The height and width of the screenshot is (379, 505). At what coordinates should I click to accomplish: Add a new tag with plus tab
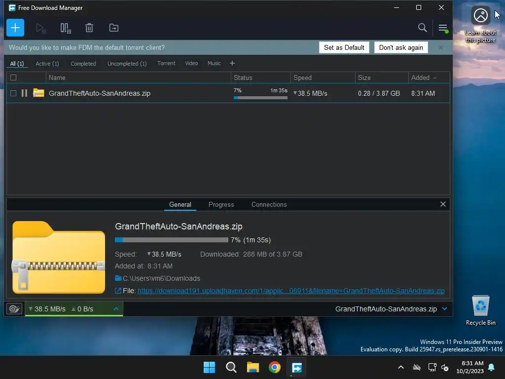click(x=232, y=64)
